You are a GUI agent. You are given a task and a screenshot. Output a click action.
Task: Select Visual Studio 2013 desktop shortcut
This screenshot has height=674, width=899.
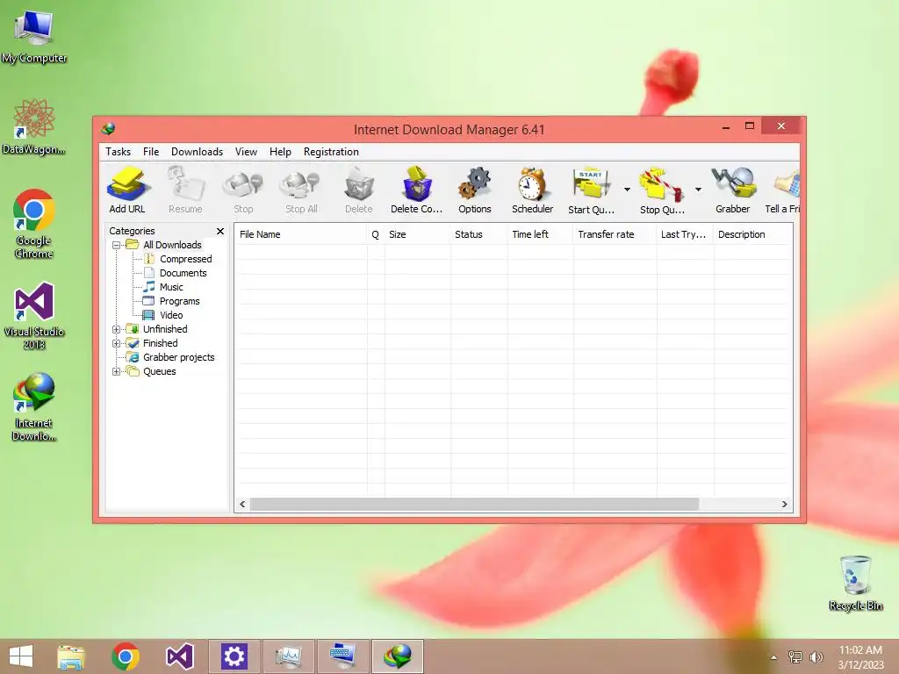pyautogui.click(x=34, y=316)
